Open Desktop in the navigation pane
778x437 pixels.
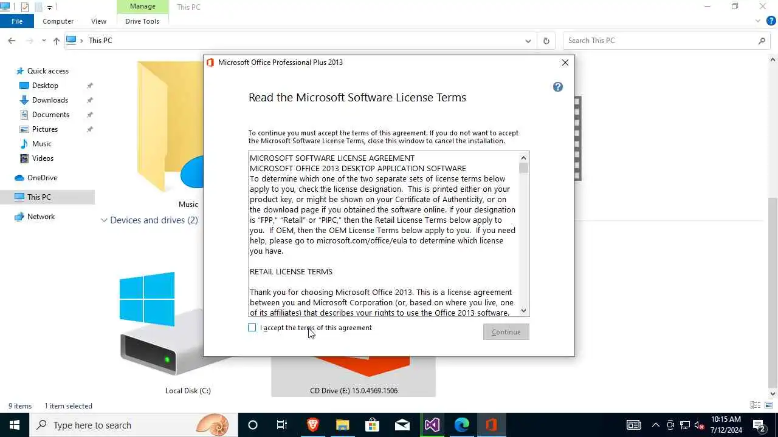coord(45,86)
